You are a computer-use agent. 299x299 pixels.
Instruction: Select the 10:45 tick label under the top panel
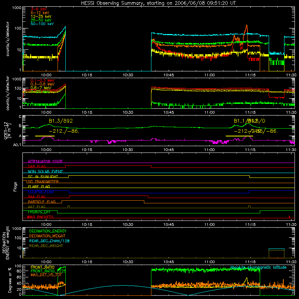click(169, 75)
